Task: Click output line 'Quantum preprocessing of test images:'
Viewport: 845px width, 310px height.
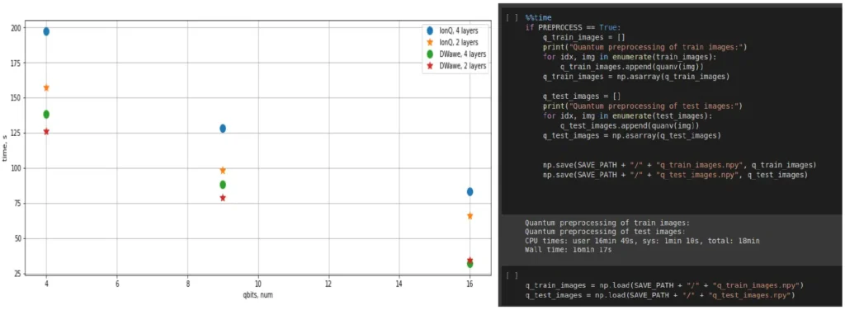Action: (605, 232)
